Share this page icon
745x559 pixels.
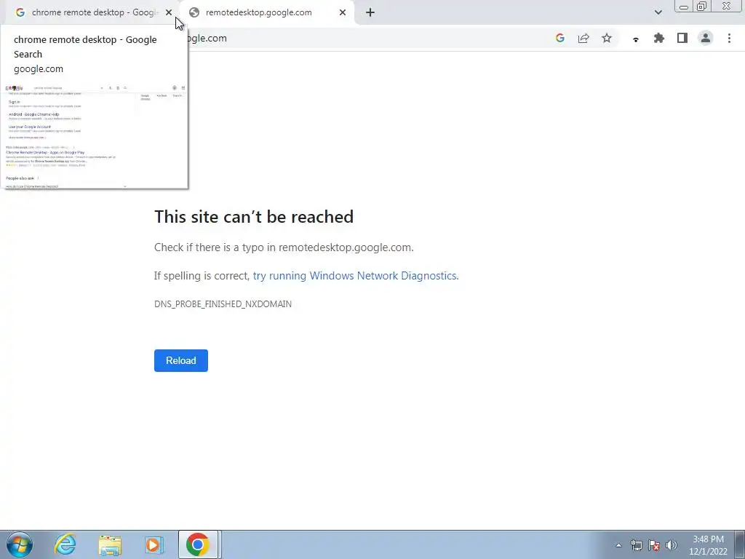pyautogui.click(x=583, y=39)
